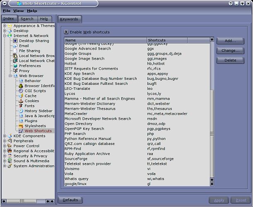The height and width of the screenshot is (207, 253).
Task: Click the File Sharing document icon
Action: [15, 51]
